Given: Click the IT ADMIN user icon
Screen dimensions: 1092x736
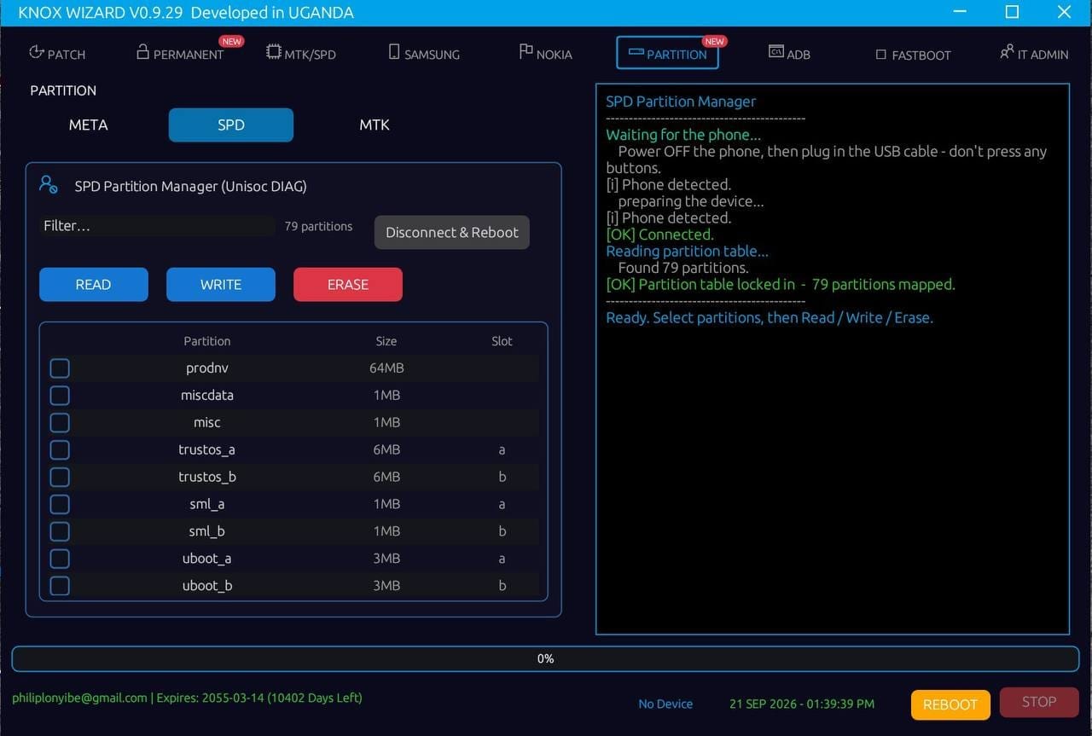Looking at the screenshot, I should coord(1007,52).
